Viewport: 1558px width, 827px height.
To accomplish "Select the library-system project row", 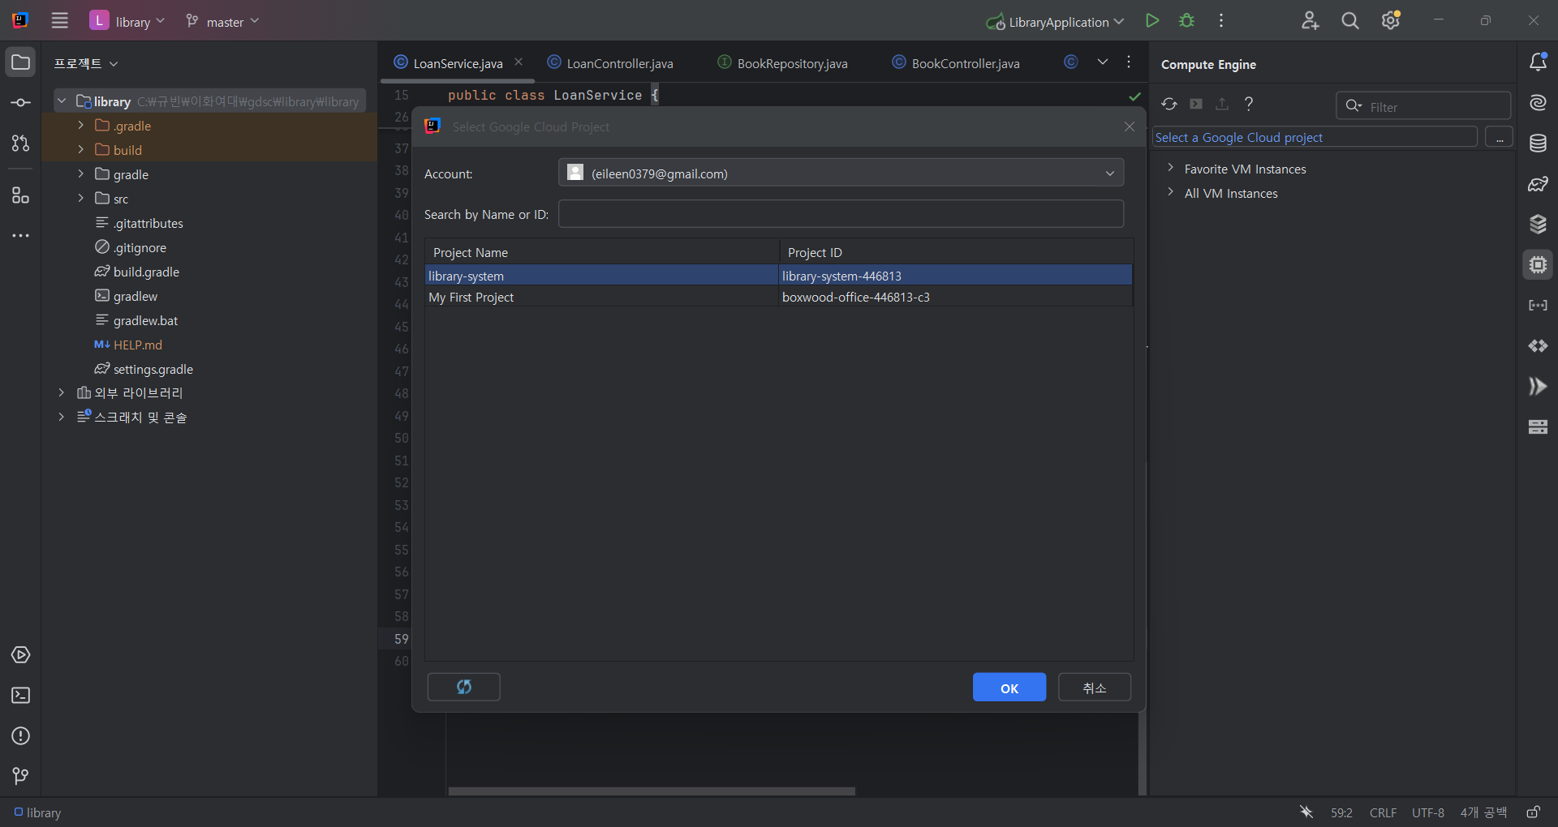I will [779, 276].
